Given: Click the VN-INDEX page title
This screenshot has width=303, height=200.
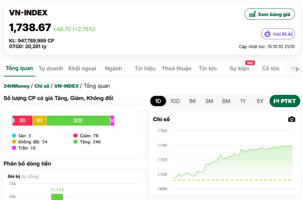Looking at the screenshot, I should pos(28,13).
